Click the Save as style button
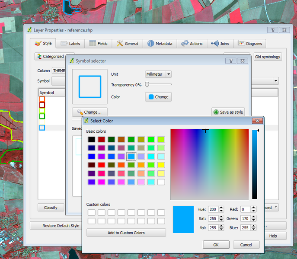The height and width of the screenshot is (259, 297). click(228, 112)
